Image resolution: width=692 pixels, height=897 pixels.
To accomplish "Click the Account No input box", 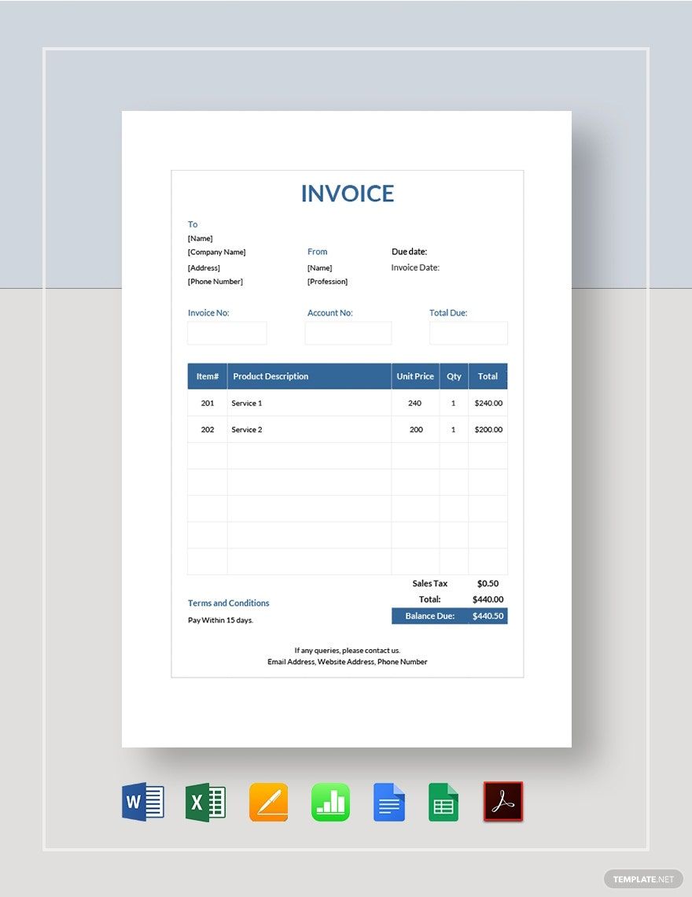I will [348, 333].
